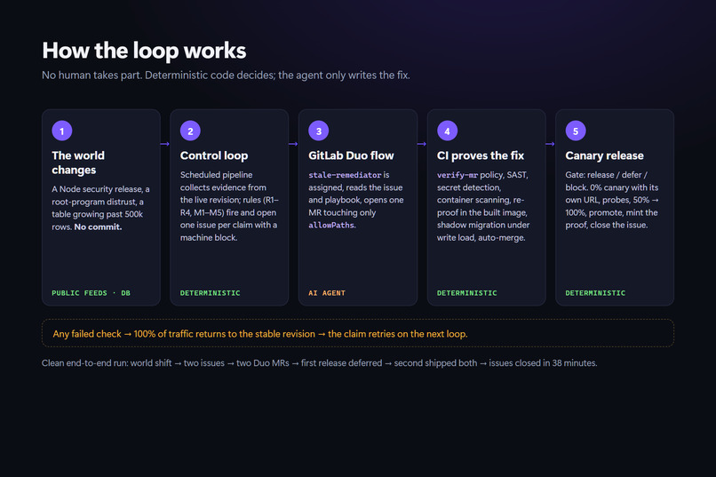Screen dimensions: 716x477
Task: Click the arrow between steps 3 and 4
Action: pos(422,144)
